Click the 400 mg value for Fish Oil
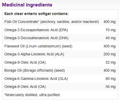 pyautogui.click(x=109, y=22)
